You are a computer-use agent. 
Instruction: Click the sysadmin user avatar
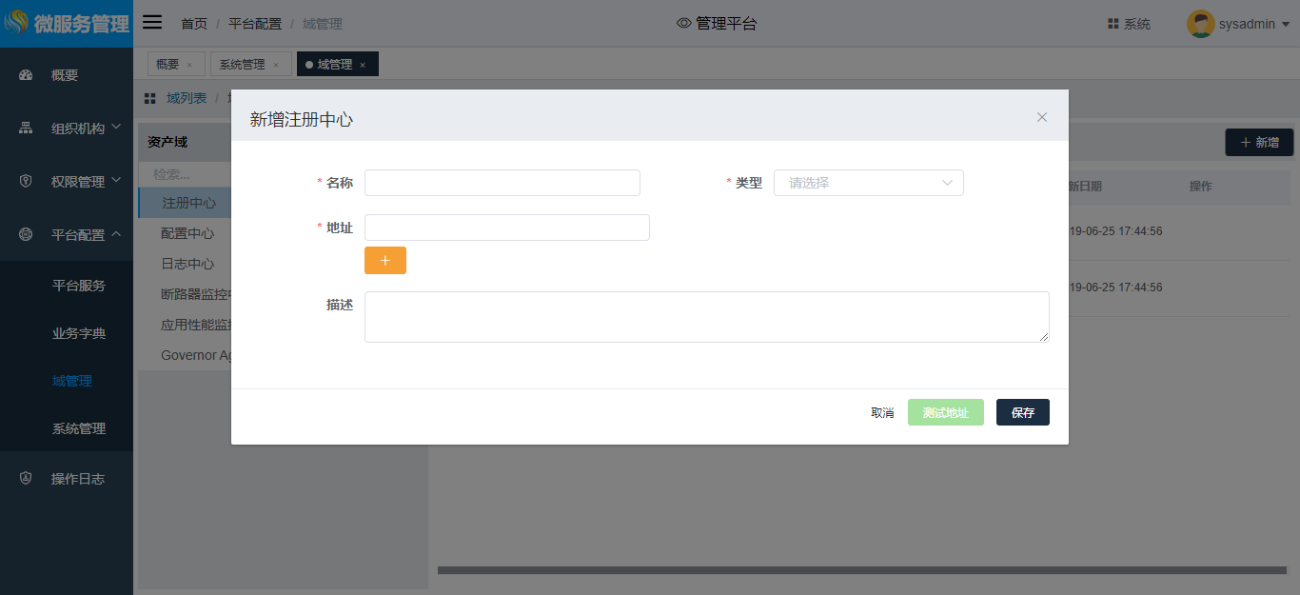coord(1200,24)
